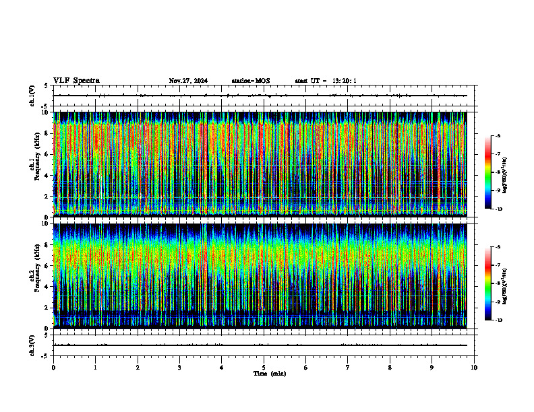This screenshot has width=534, height=412.
Task: Click the time-axis tick label "9"
Action: tap(432, 368)
